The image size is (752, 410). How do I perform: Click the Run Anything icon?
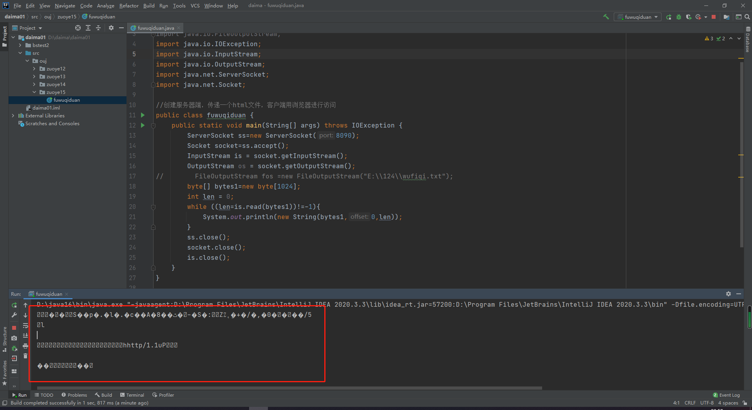point(739,17)
